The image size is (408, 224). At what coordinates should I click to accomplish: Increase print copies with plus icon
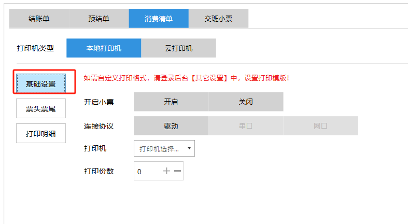point(166,171)
